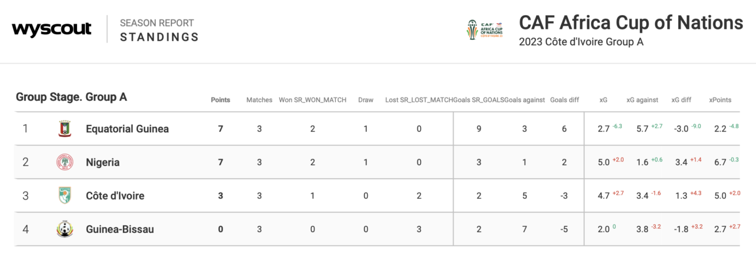
Task: Click the Group Stage. Group A heading
Action: (x=71, y=97)
